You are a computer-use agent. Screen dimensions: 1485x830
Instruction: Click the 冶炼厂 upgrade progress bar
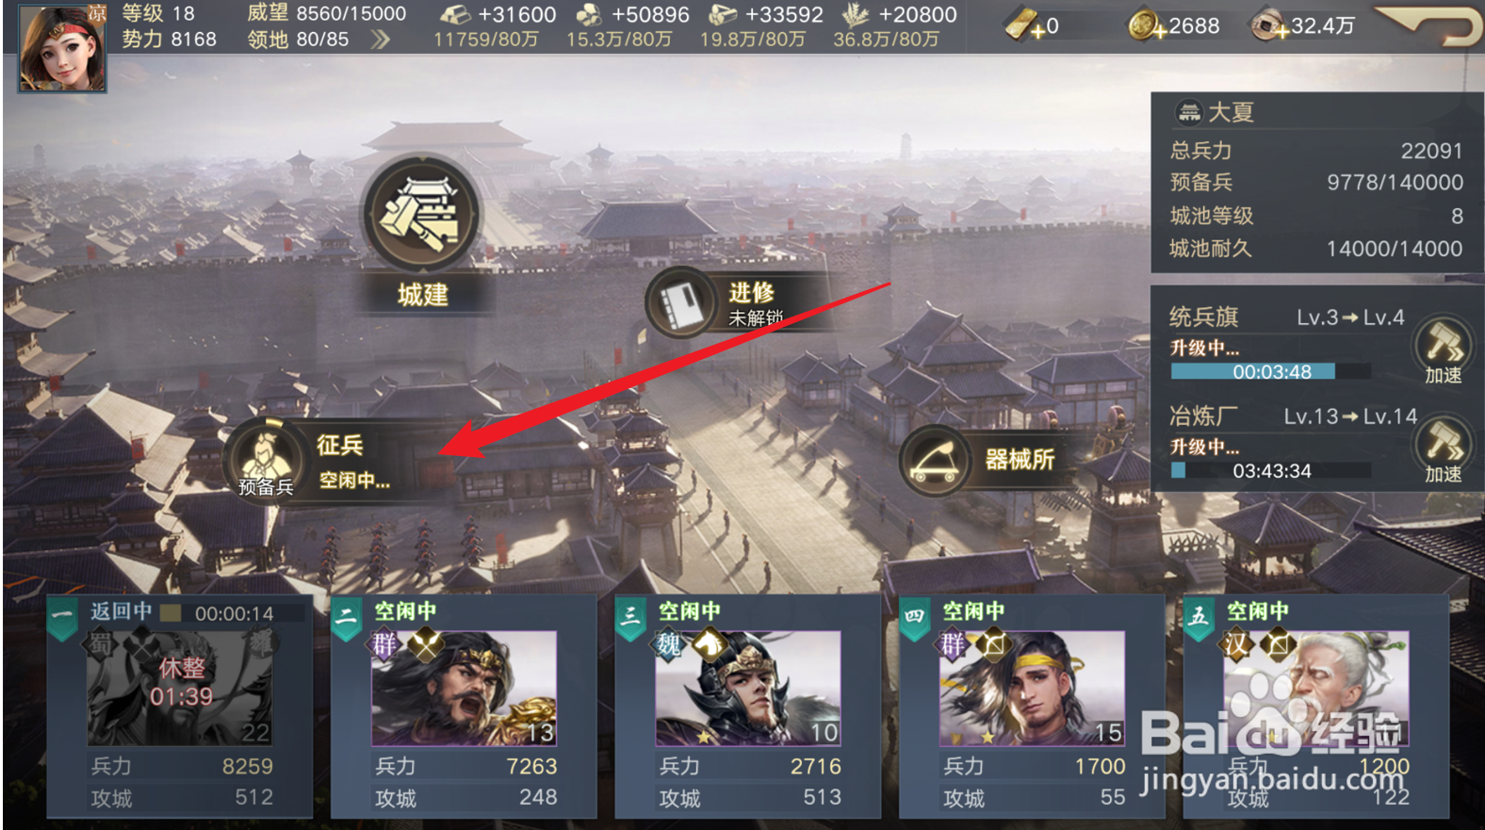(1271, 470)
